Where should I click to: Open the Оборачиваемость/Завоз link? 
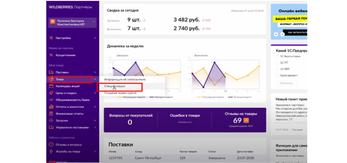pos(73,100)
